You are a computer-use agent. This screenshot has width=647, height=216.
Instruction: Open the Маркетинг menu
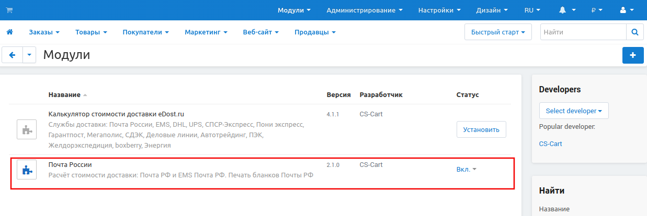pos(206,32)
